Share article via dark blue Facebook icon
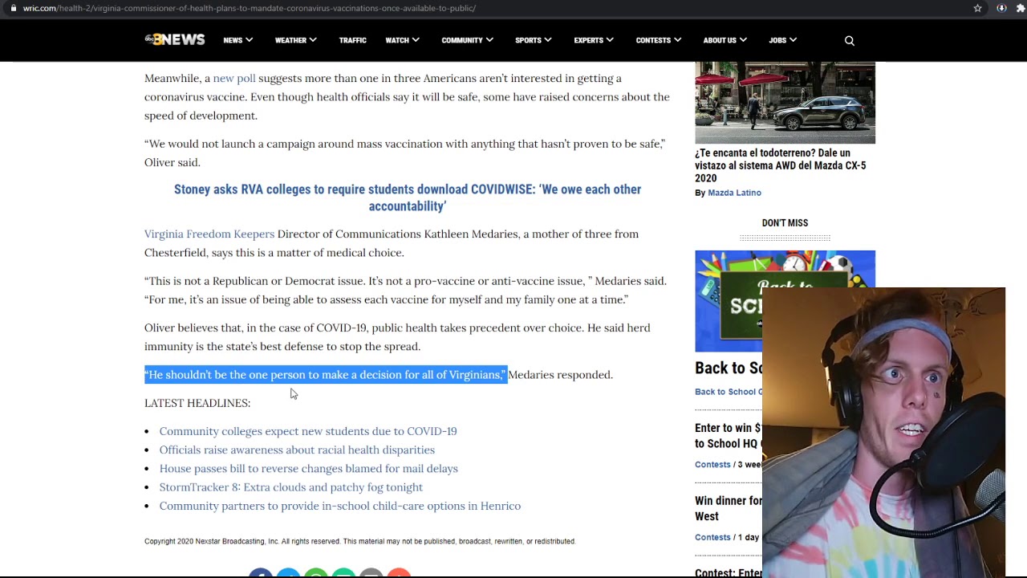 tap(260, 573)
